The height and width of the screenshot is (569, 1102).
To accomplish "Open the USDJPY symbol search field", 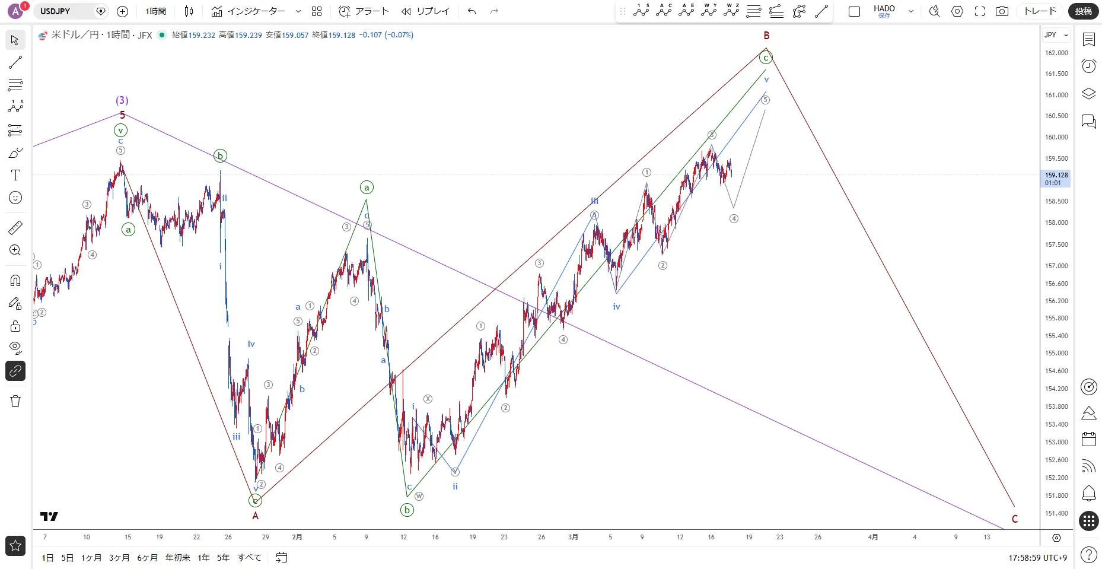I will (64, 11).
